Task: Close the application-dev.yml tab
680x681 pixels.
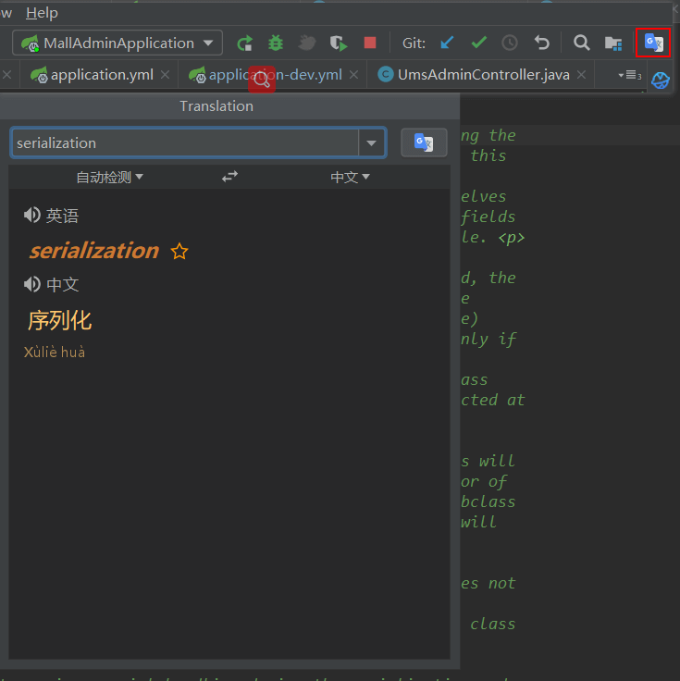Action: (354, 75)
